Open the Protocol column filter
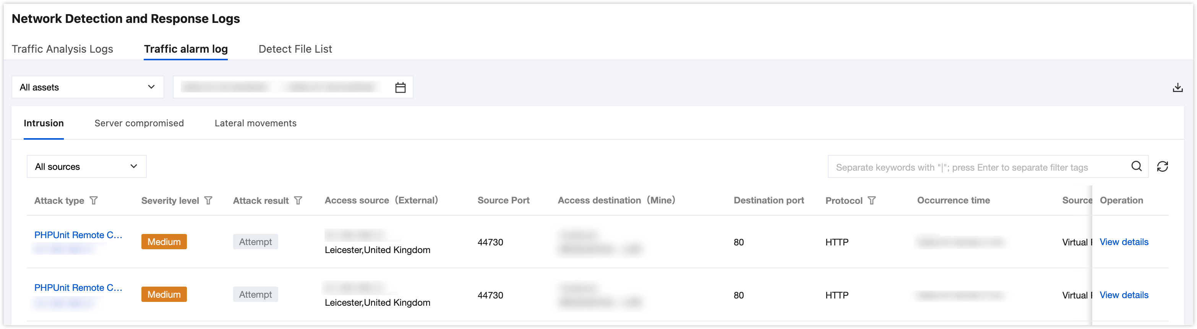Viewport: 1197px width, 329px height. (x=872, y=200)
